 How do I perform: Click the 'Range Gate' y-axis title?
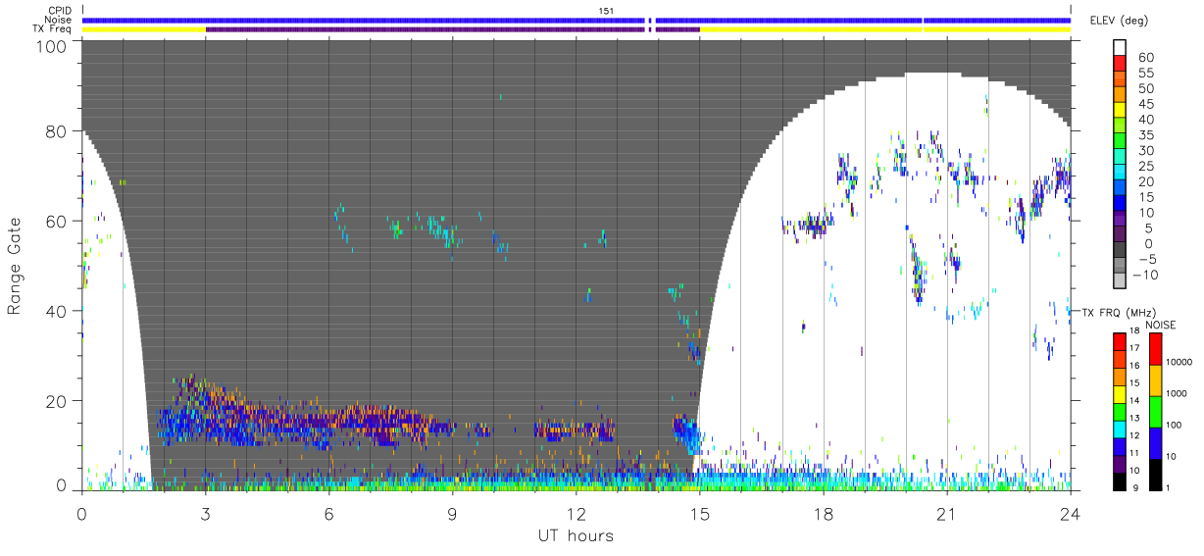pos(15,266)
